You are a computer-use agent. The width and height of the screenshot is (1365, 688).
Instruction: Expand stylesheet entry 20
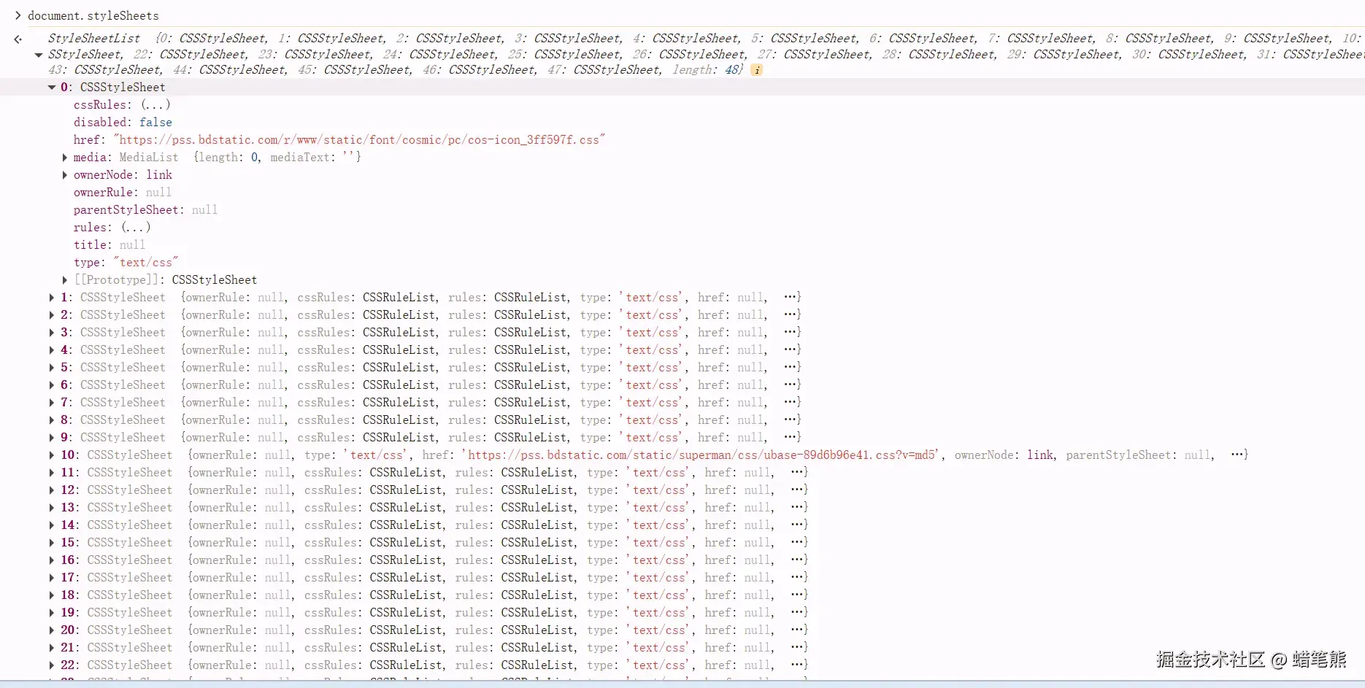point(52,630)
